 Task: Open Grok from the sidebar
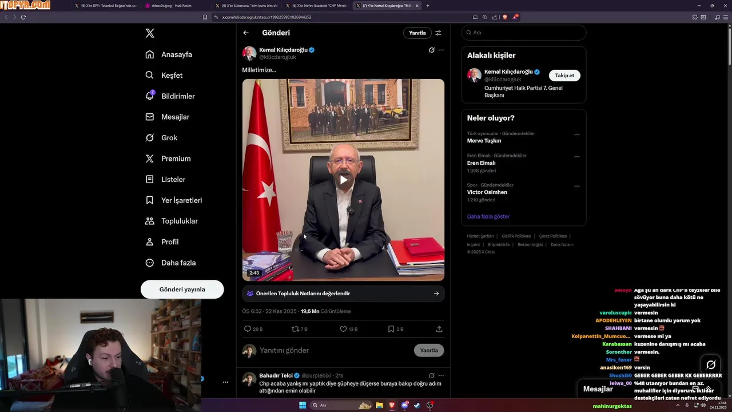[x=161, y=137]
